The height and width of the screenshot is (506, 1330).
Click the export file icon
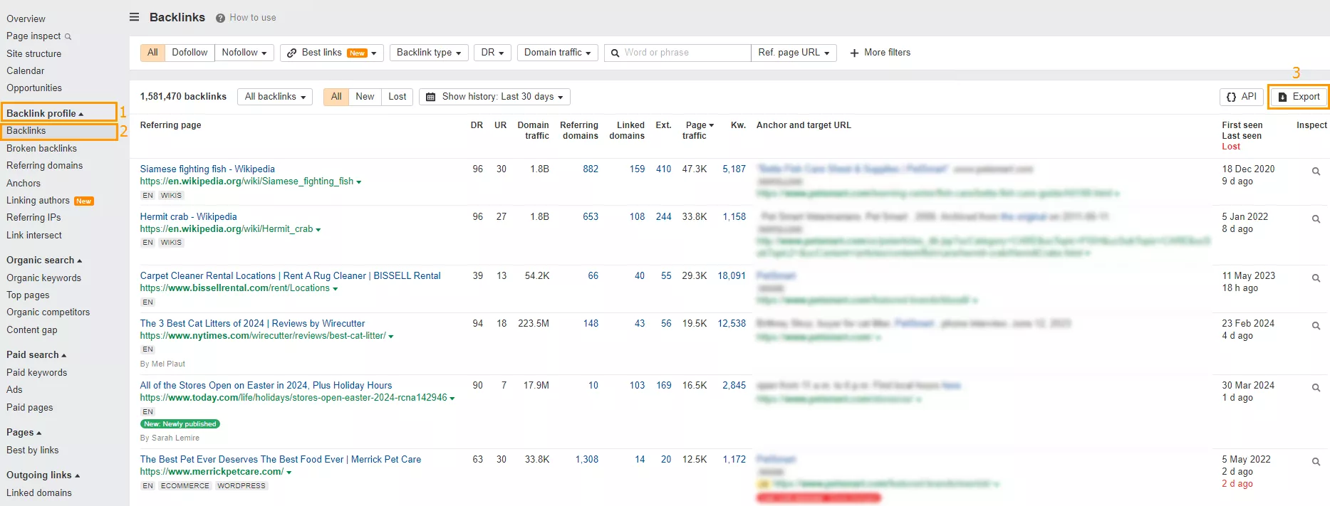point(1282,97)
